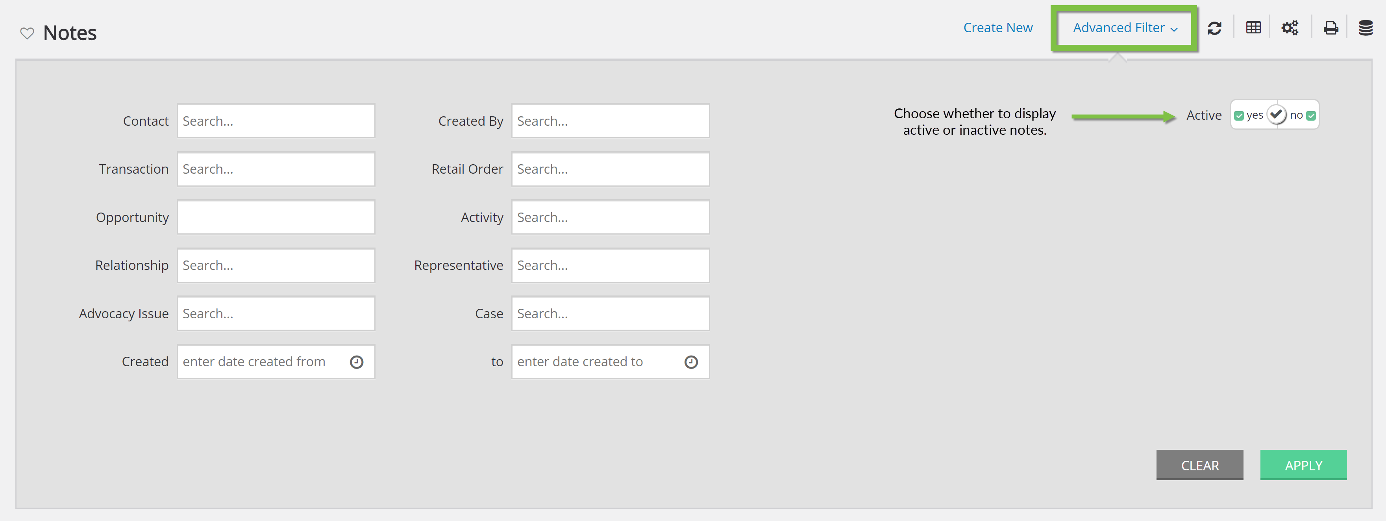Image resolution: width=1386 pixels, height=521 pixels.
Task: Click the CLEAR button
Action: 1199,465
